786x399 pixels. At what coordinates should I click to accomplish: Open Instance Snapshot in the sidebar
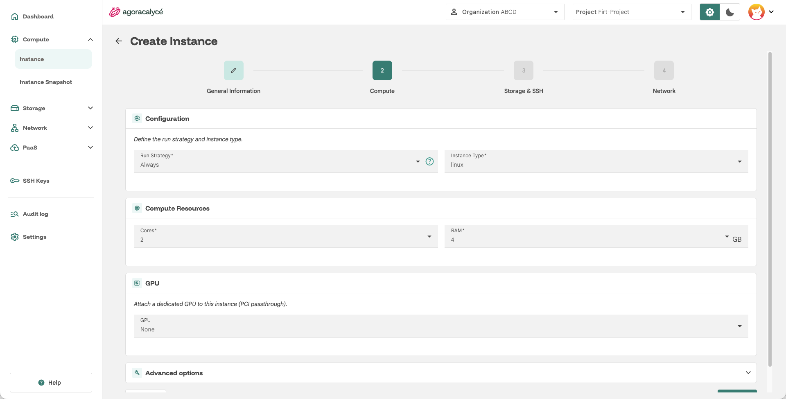pos(53,82)
